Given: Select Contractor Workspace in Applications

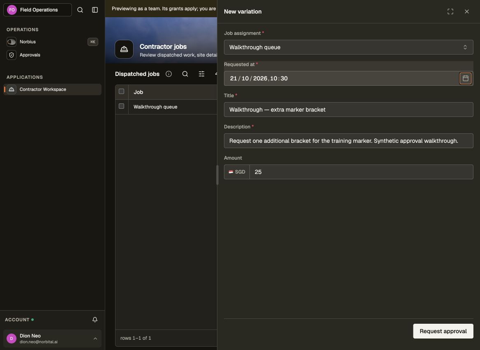Looking at the screenshot, I should pos(52,89).
